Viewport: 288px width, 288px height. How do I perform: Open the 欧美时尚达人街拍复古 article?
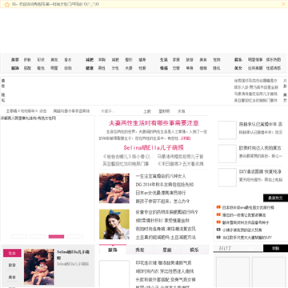pyautogui.click(x=260, y=148)
